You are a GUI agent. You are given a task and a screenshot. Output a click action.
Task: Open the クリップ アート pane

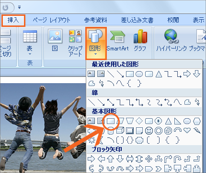(x=75, y=43)
